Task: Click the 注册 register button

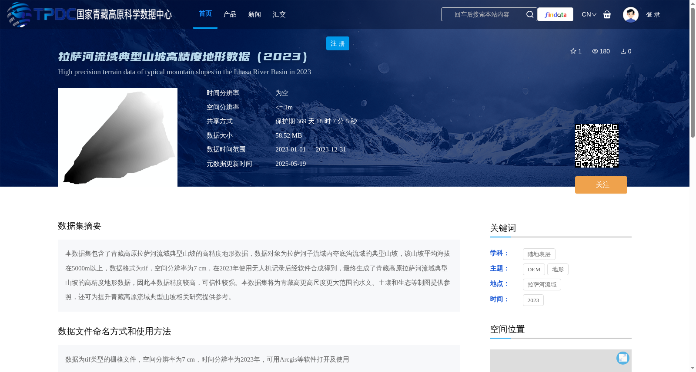Action: click(x=338, y=43)
